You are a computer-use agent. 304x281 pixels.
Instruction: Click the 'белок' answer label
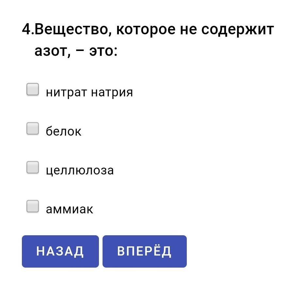(64, 131)
